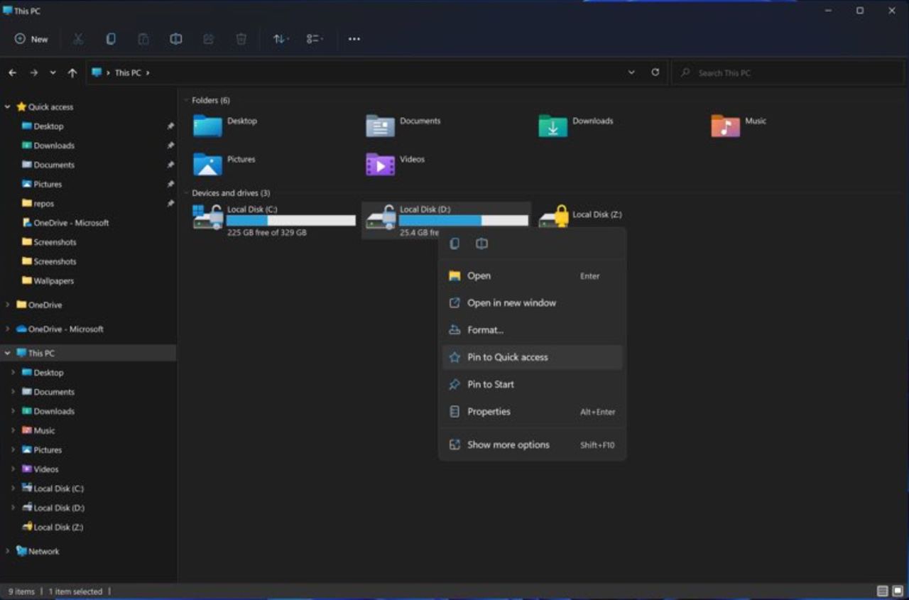Open the Music folder tile
This screenshot has width=909, height=600.
[x=739, y=126]
